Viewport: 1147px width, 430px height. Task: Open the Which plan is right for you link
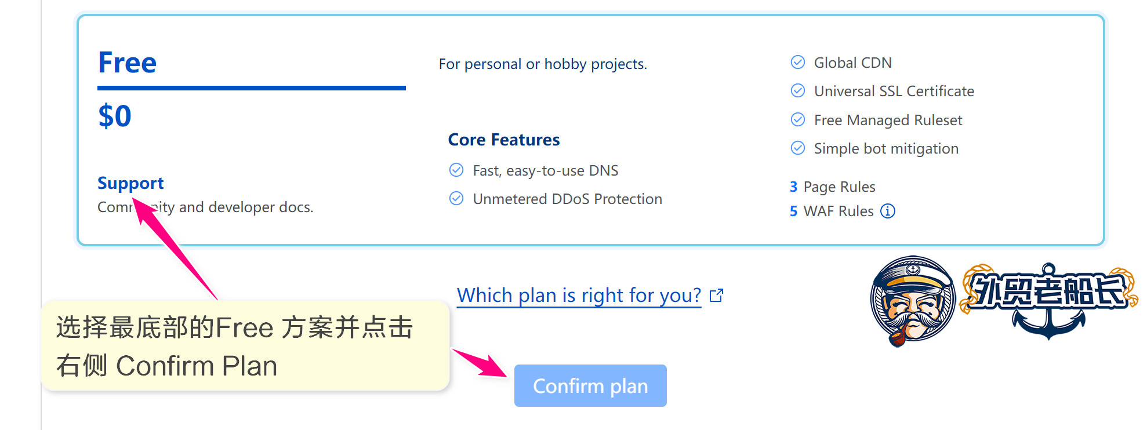[x=579, y=296]
